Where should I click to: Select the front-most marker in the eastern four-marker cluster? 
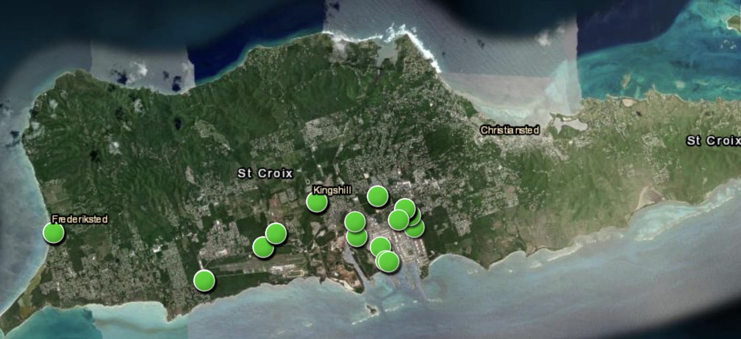point(399,220)
